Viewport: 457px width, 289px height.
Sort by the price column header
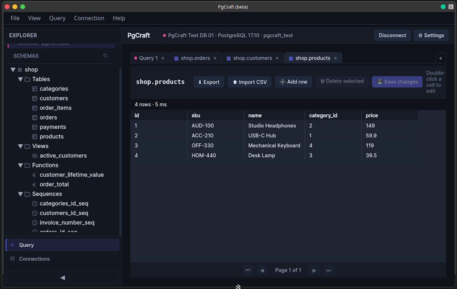pyautogui.click(x=390, y=115)
